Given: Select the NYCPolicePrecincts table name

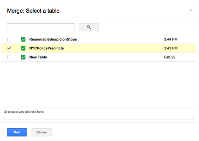Looking at the screenshot, I should pyautogui.click(x=46, y=48).
